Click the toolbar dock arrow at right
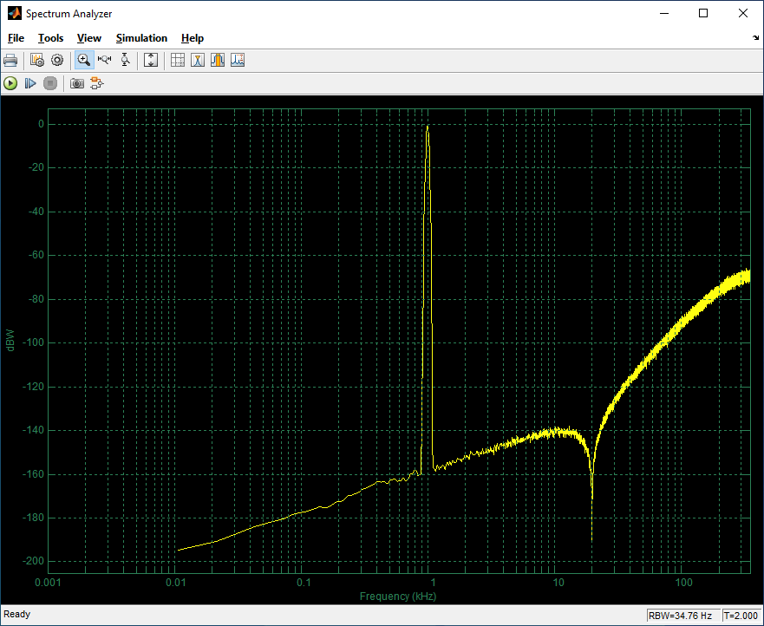 755,39
